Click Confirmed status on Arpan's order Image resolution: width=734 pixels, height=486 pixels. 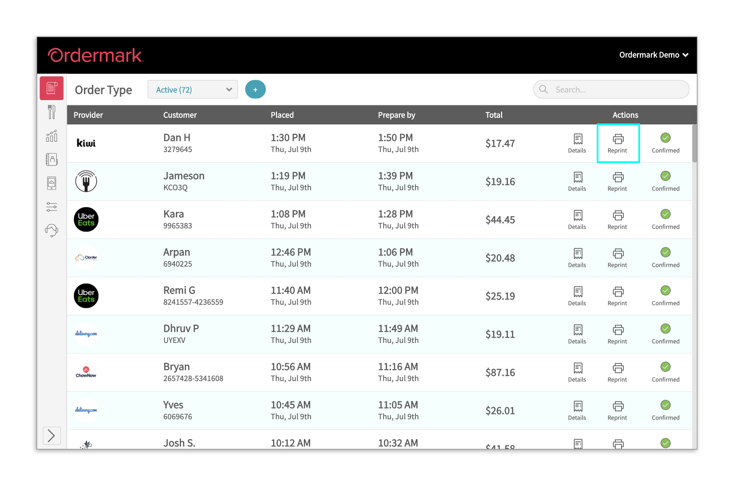click(x=666, y=258)
